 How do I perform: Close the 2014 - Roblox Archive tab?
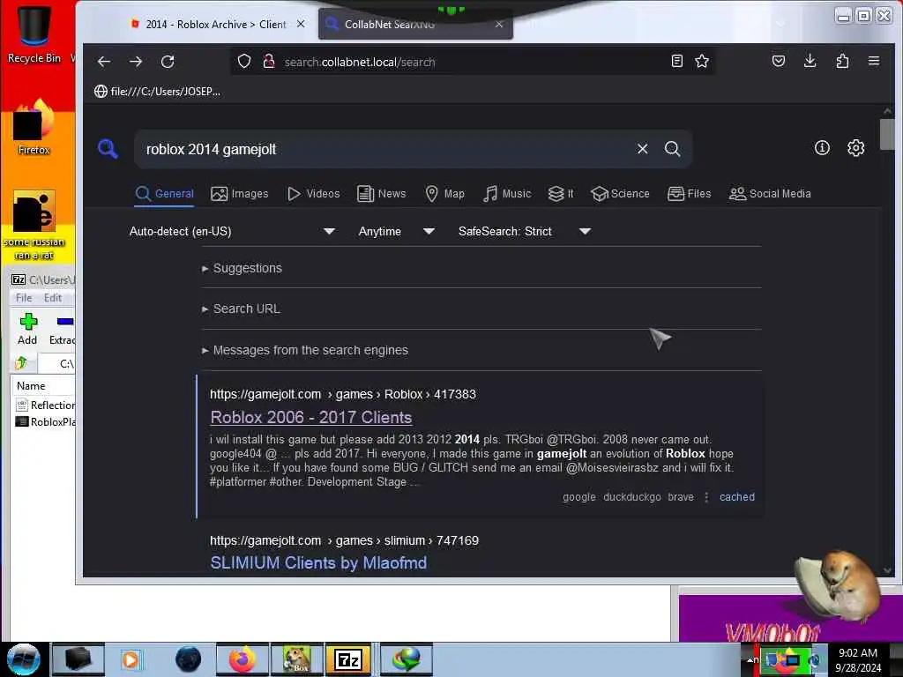click(x=301, y=24)
